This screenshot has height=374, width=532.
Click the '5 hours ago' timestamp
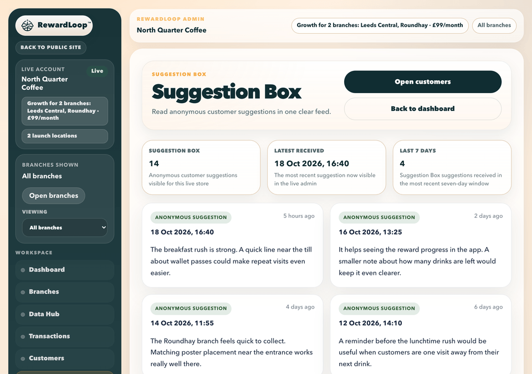coord(299,216)
